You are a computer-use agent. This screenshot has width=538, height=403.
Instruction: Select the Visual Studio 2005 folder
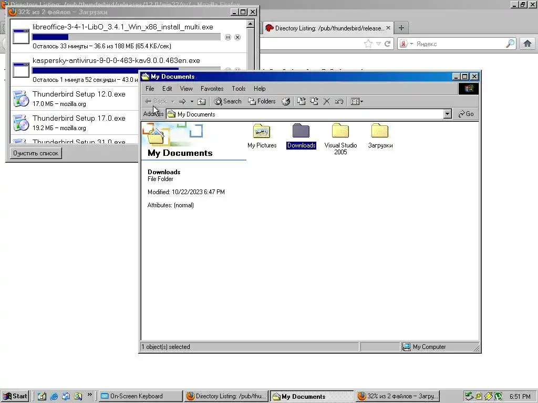[x=340, y=139]
